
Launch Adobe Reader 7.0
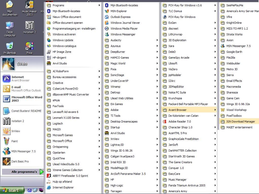189,122
